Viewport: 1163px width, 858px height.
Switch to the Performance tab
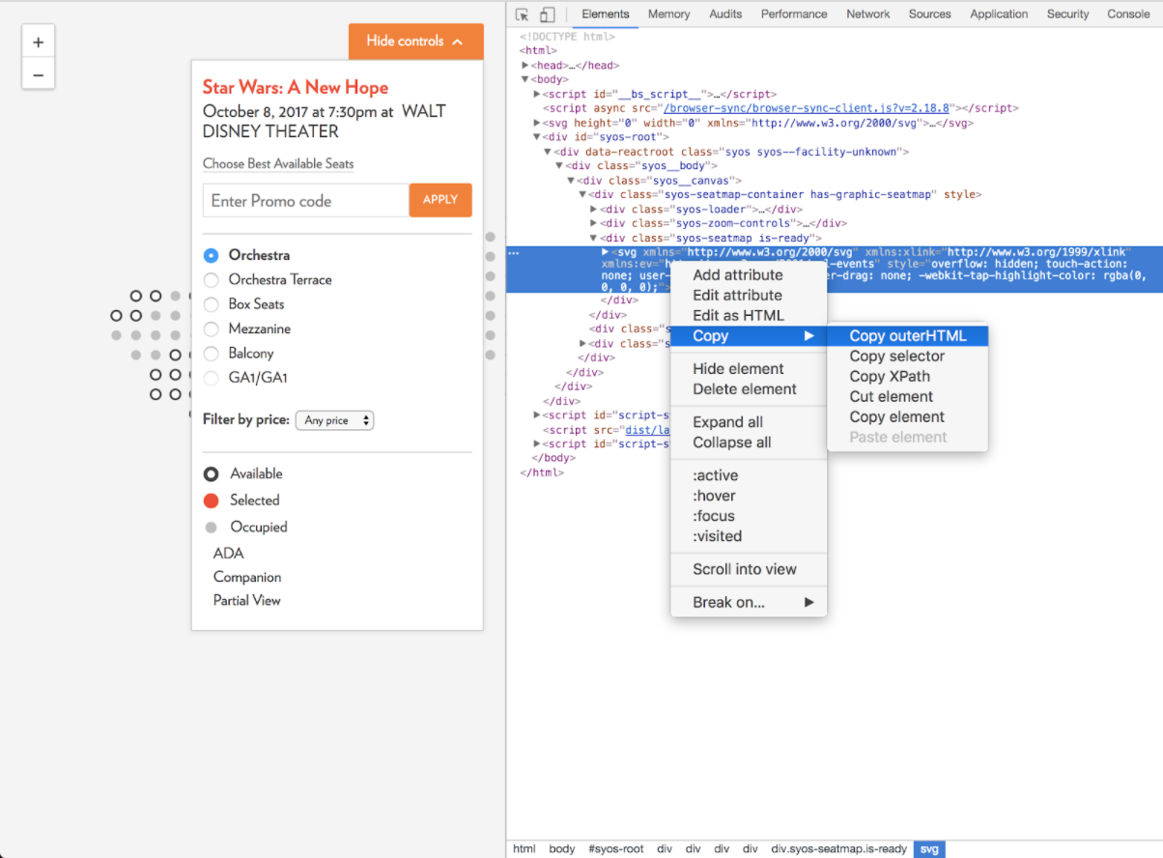794,14
